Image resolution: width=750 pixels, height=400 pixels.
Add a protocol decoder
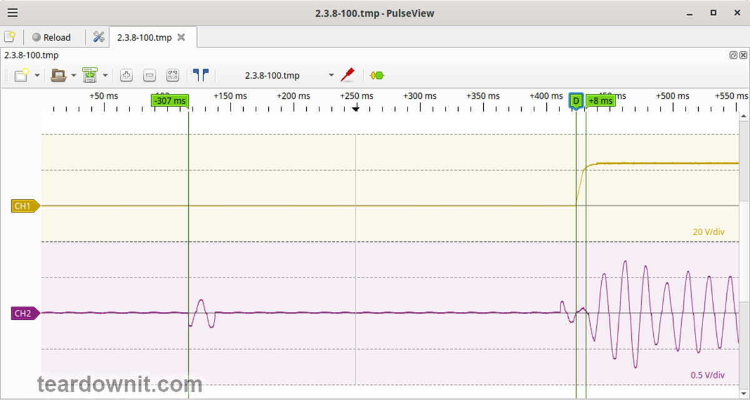377,75
